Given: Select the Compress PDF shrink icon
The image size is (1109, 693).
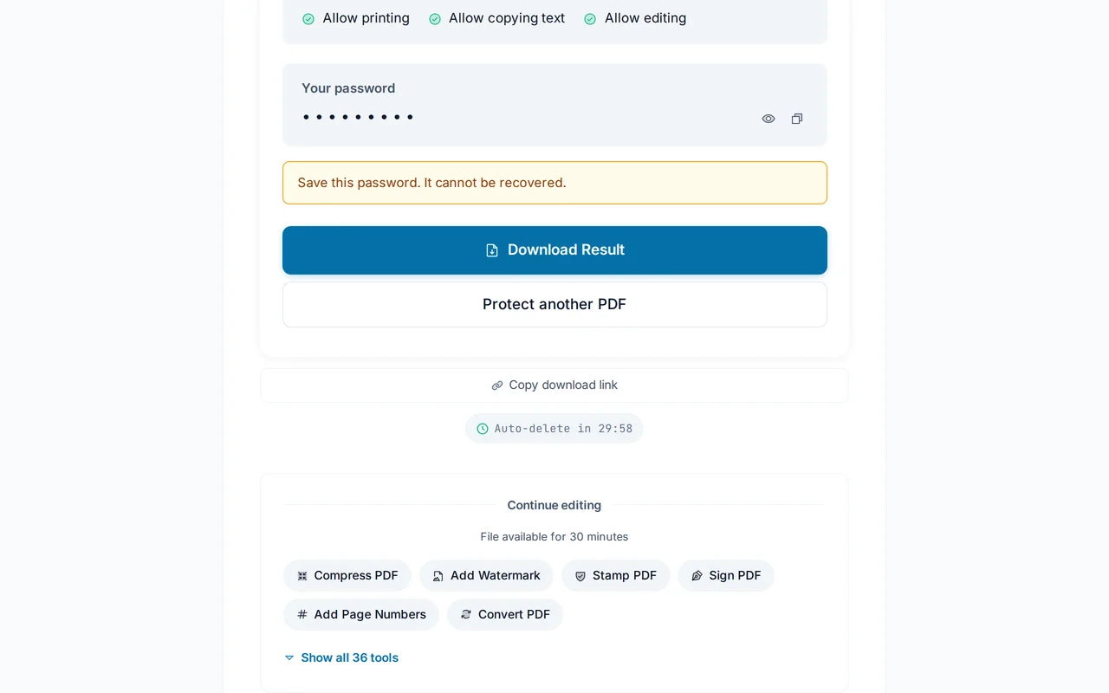Looking at the screenshot, I should (x=302, y=575).
